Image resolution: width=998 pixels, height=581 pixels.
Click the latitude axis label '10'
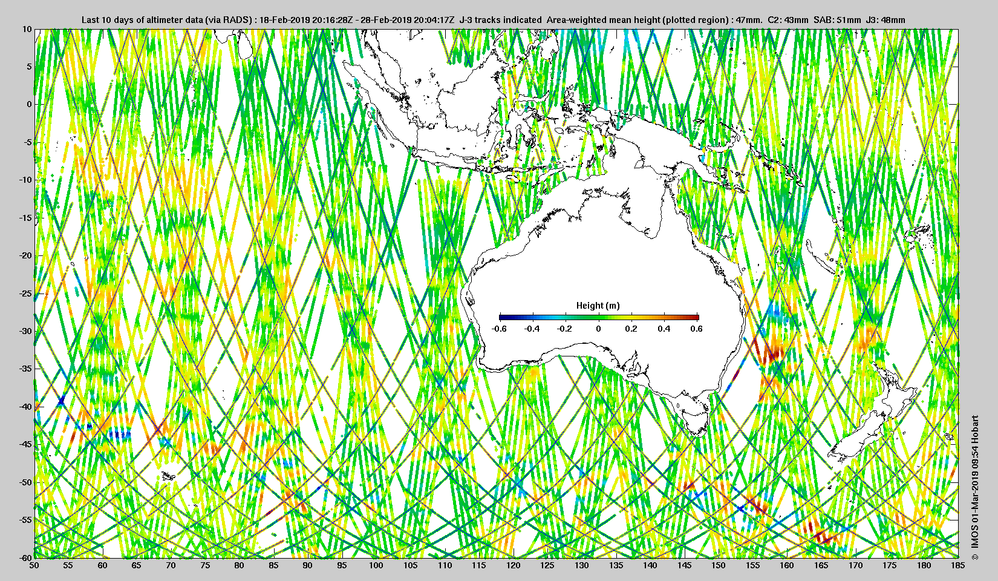[x=27, y=29]
